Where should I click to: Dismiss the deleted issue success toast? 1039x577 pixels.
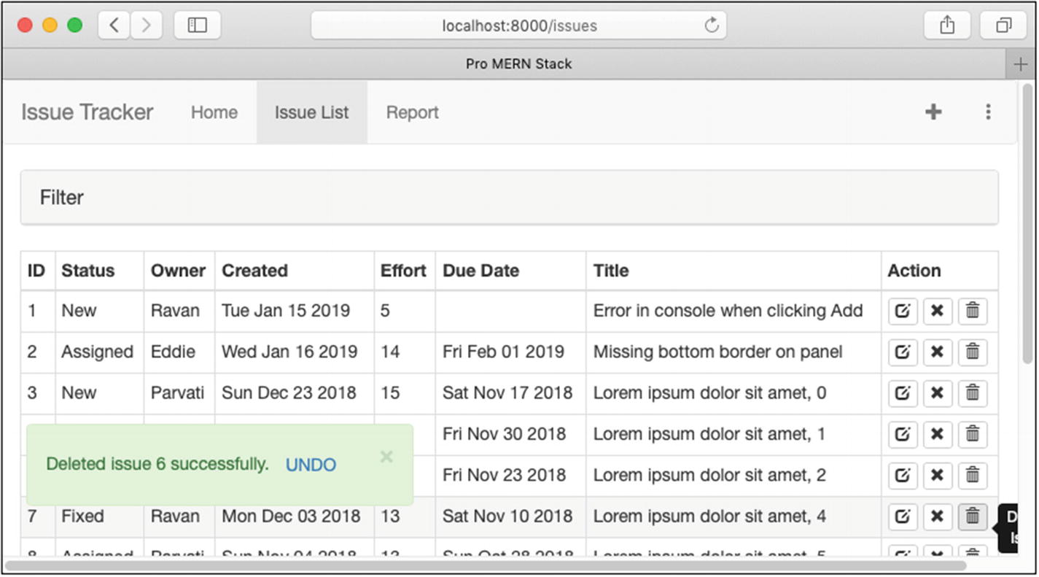[x=386, y=457]
